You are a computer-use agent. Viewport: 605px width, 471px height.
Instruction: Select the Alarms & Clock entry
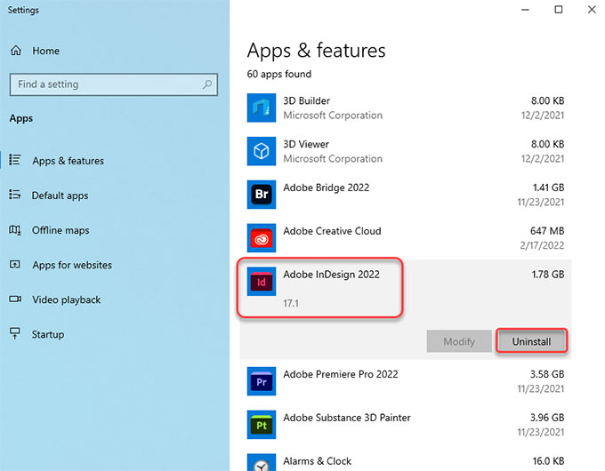tap(317, 461)
